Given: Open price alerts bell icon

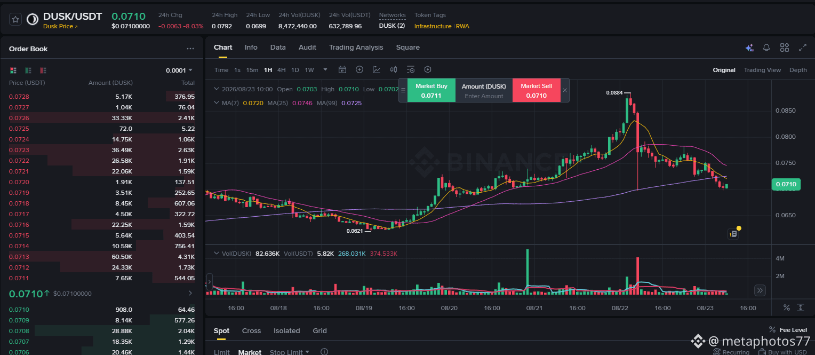Looking at the screenshot, I should pyautogui.click(x=766, y=48).
